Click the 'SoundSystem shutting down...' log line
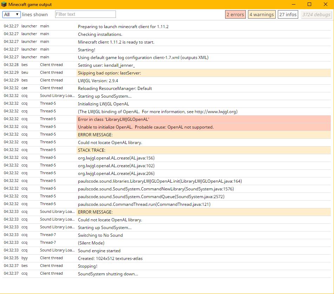 click(x=108, y=274)
